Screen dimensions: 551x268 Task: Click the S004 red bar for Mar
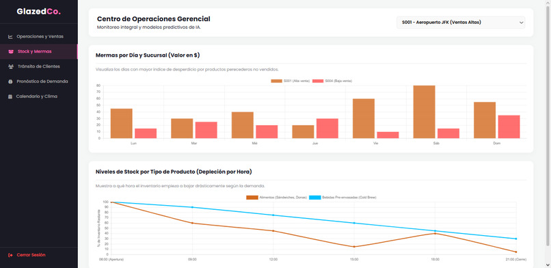206,130
